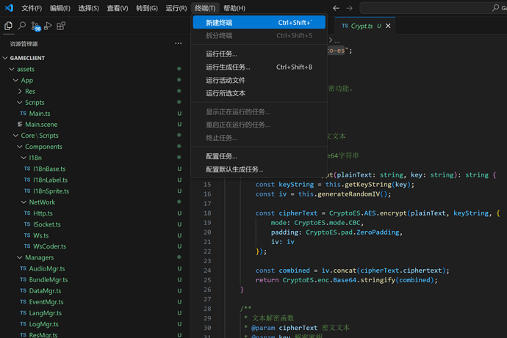Click 配置任务... in the menu
The height and width of the screenshot is (338, 507).
tap(221, 156)
